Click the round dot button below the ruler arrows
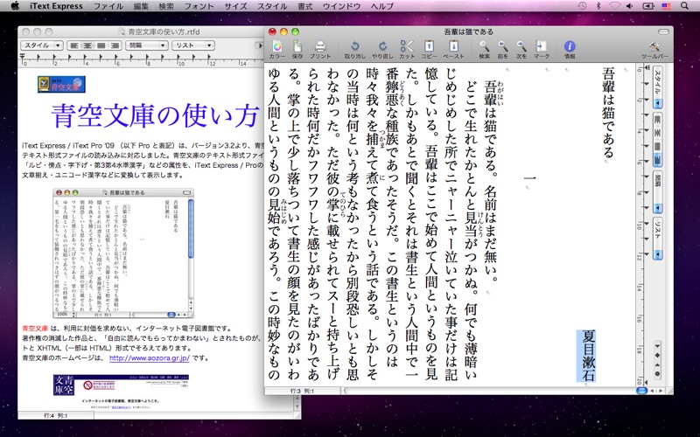Image resolution: width=700 pixels, height=437 pixels. pyautogui.click(x=657, y=374)
